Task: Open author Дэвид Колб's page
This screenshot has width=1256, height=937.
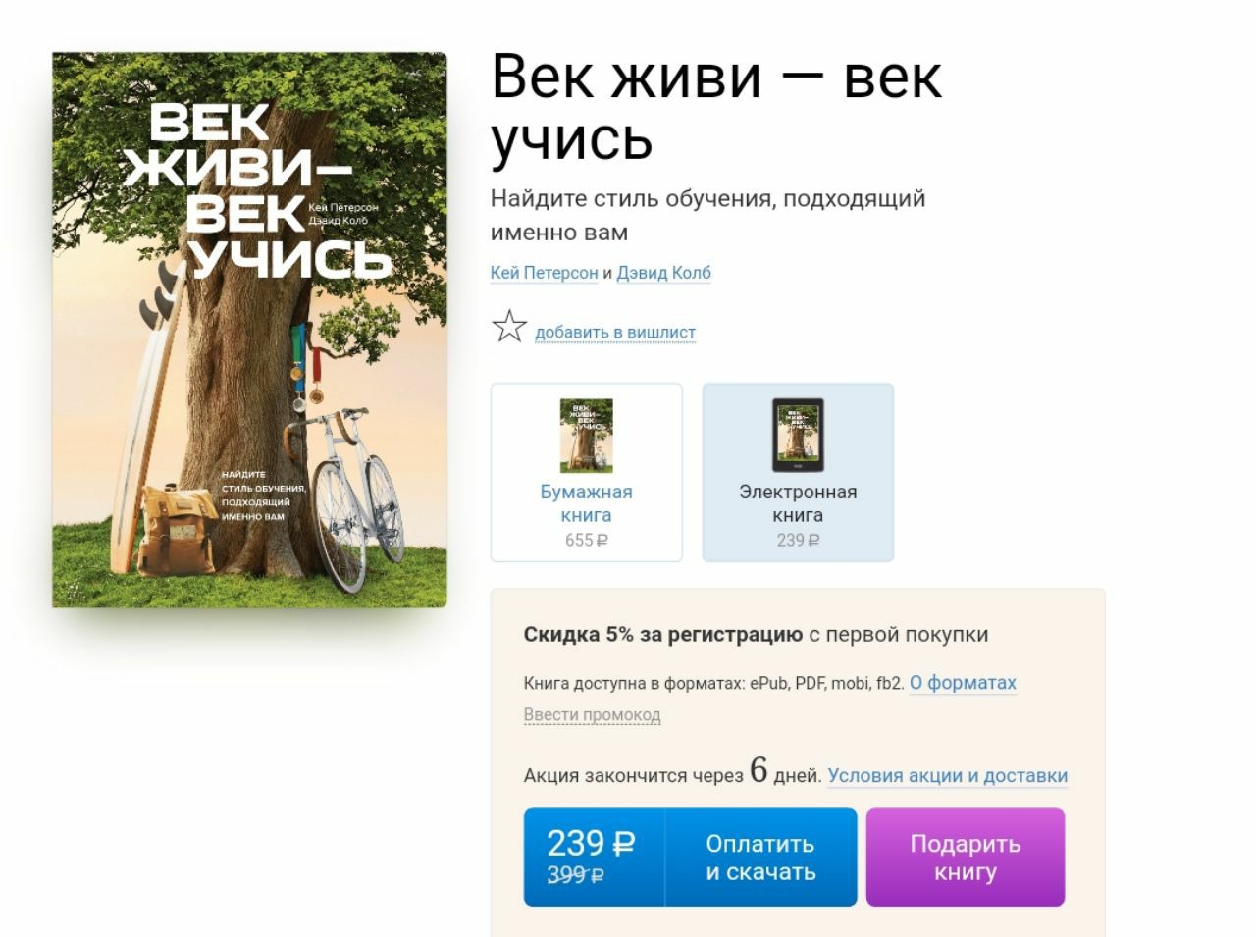Action: [x=663, y=273]
